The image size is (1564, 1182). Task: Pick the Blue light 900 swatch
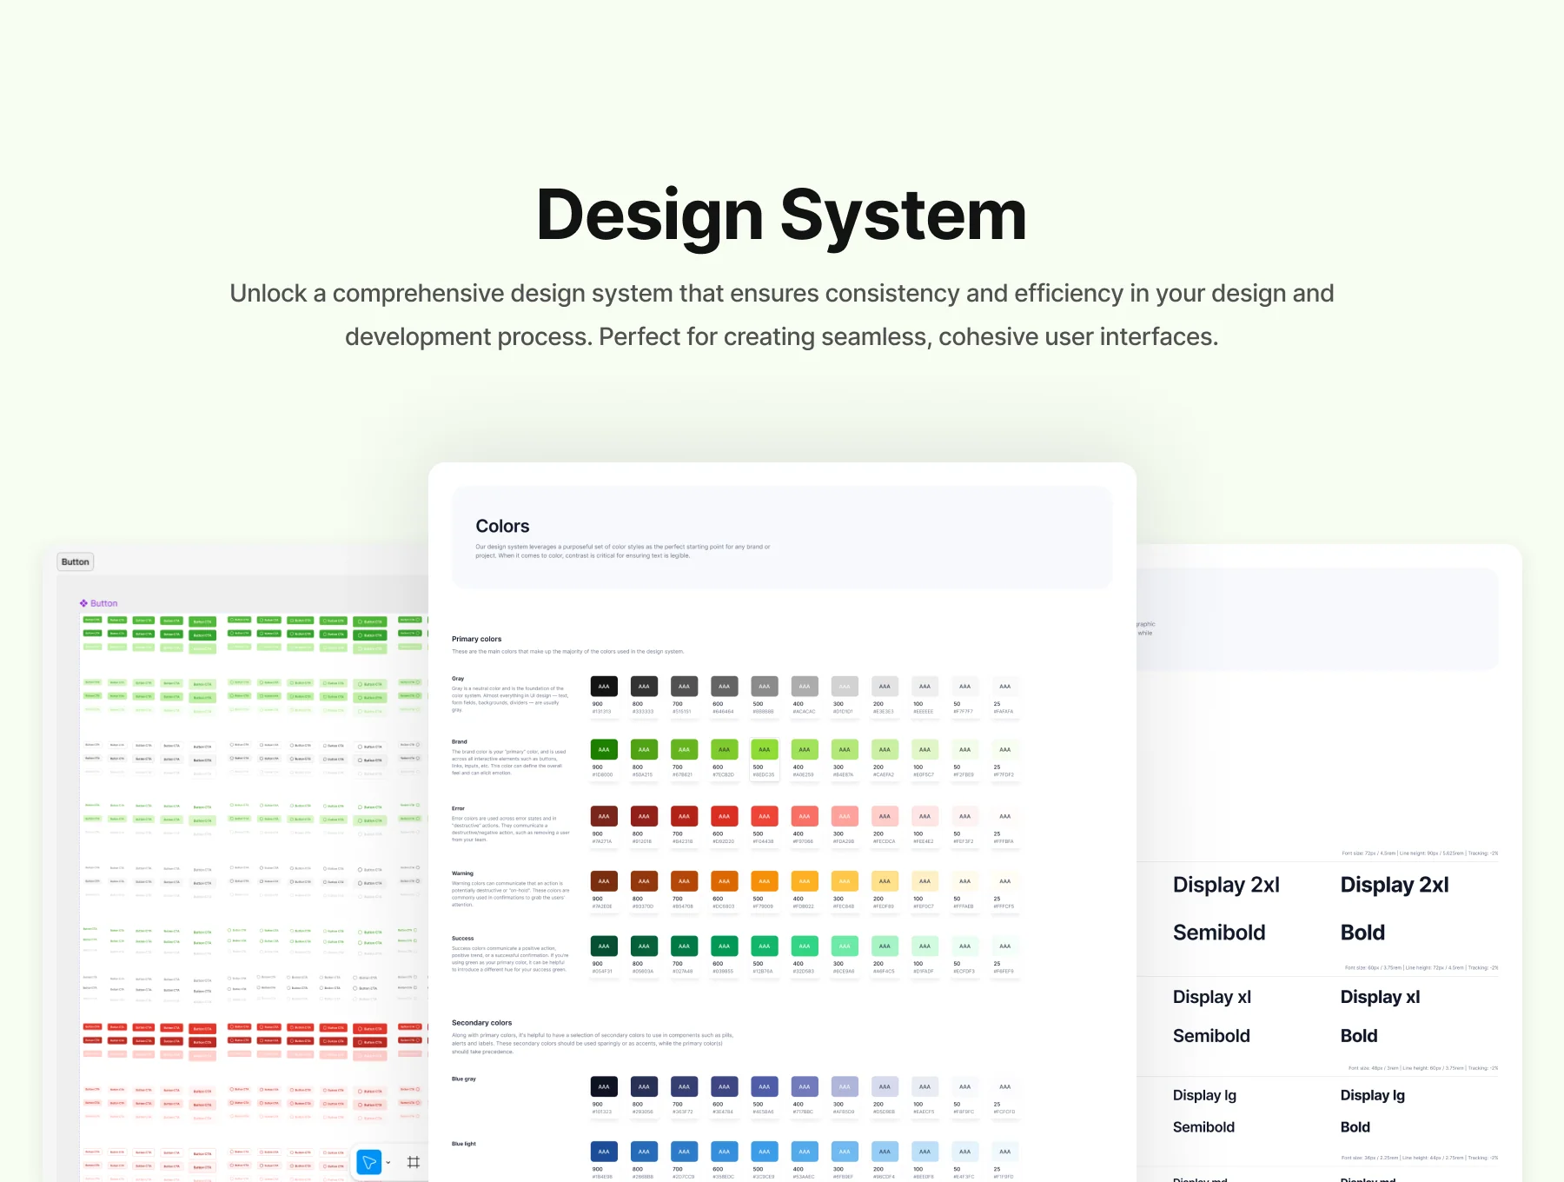click(604, 1152)
